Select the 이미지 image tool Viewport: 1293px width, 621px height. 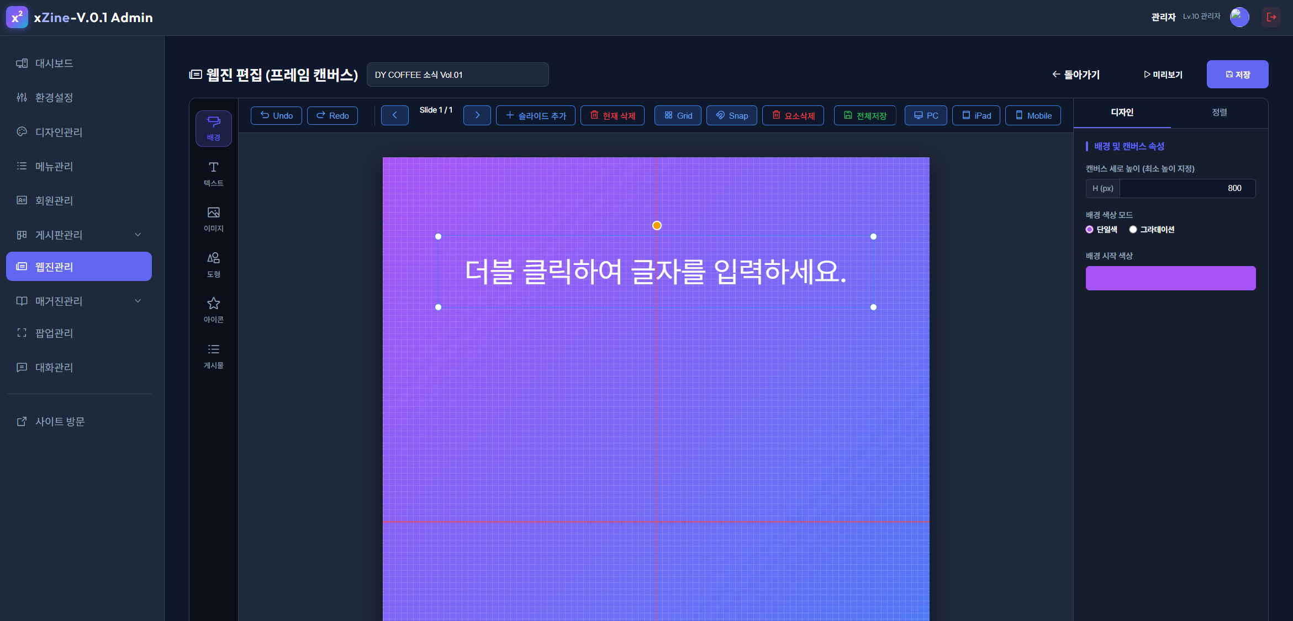pyautogui.click(x=214, y=220)
